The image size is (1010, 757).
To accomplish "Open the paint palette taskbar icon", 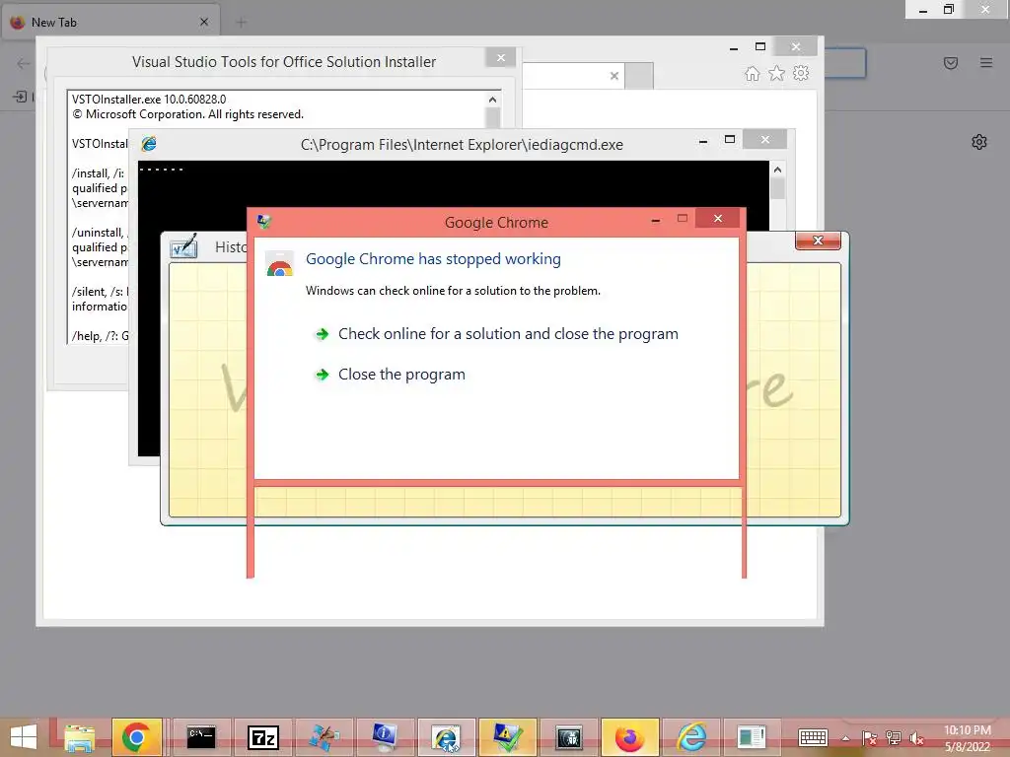I will pos(324,737).
